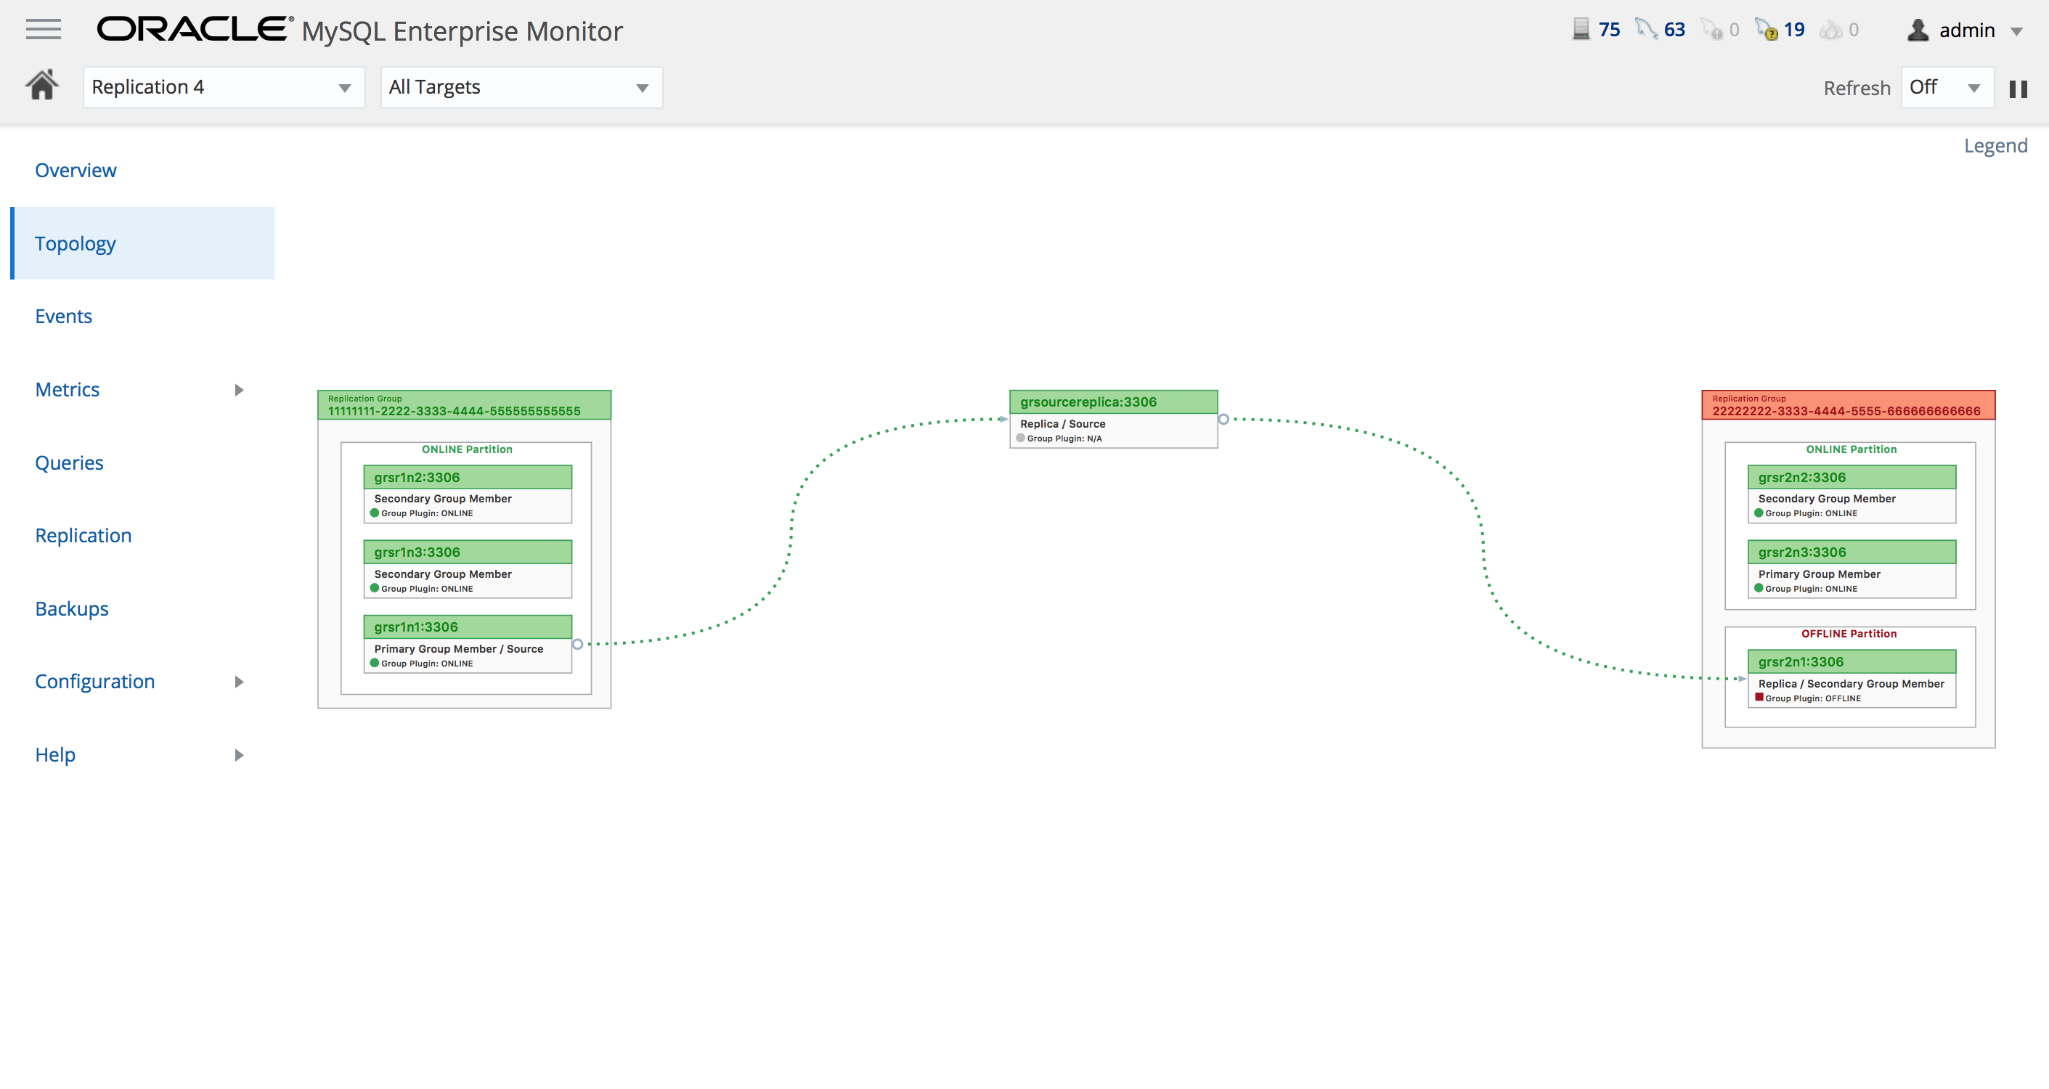Open the All Targets dropdown

(521, 86)
